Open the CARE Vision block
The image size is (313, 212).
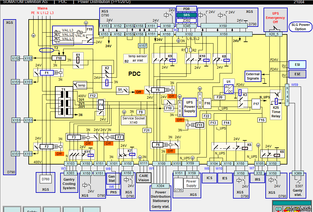[144, 178]
